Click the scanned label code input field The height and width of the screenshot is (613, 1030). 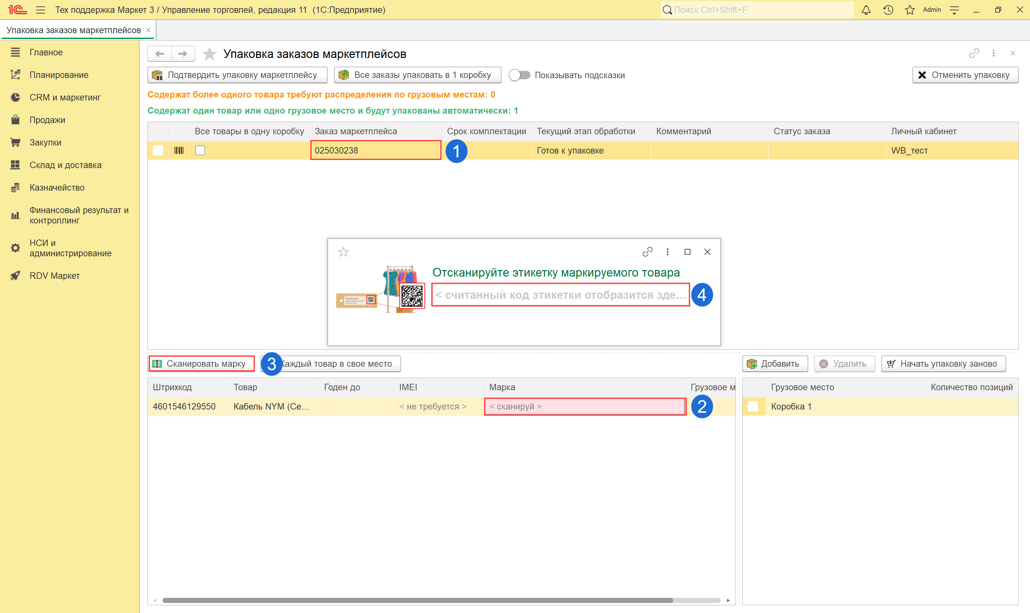pos(560,295)
